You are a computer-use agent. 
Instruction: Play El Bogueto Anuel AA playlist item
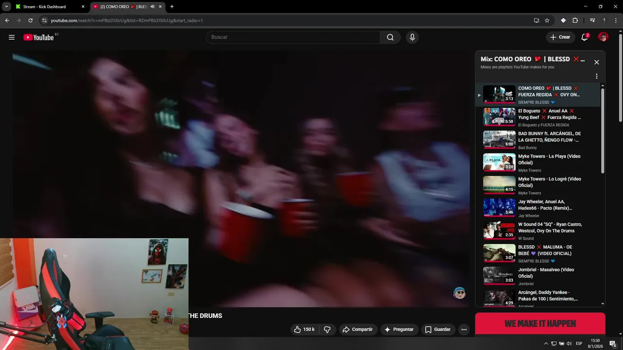(x=538, y=118)
